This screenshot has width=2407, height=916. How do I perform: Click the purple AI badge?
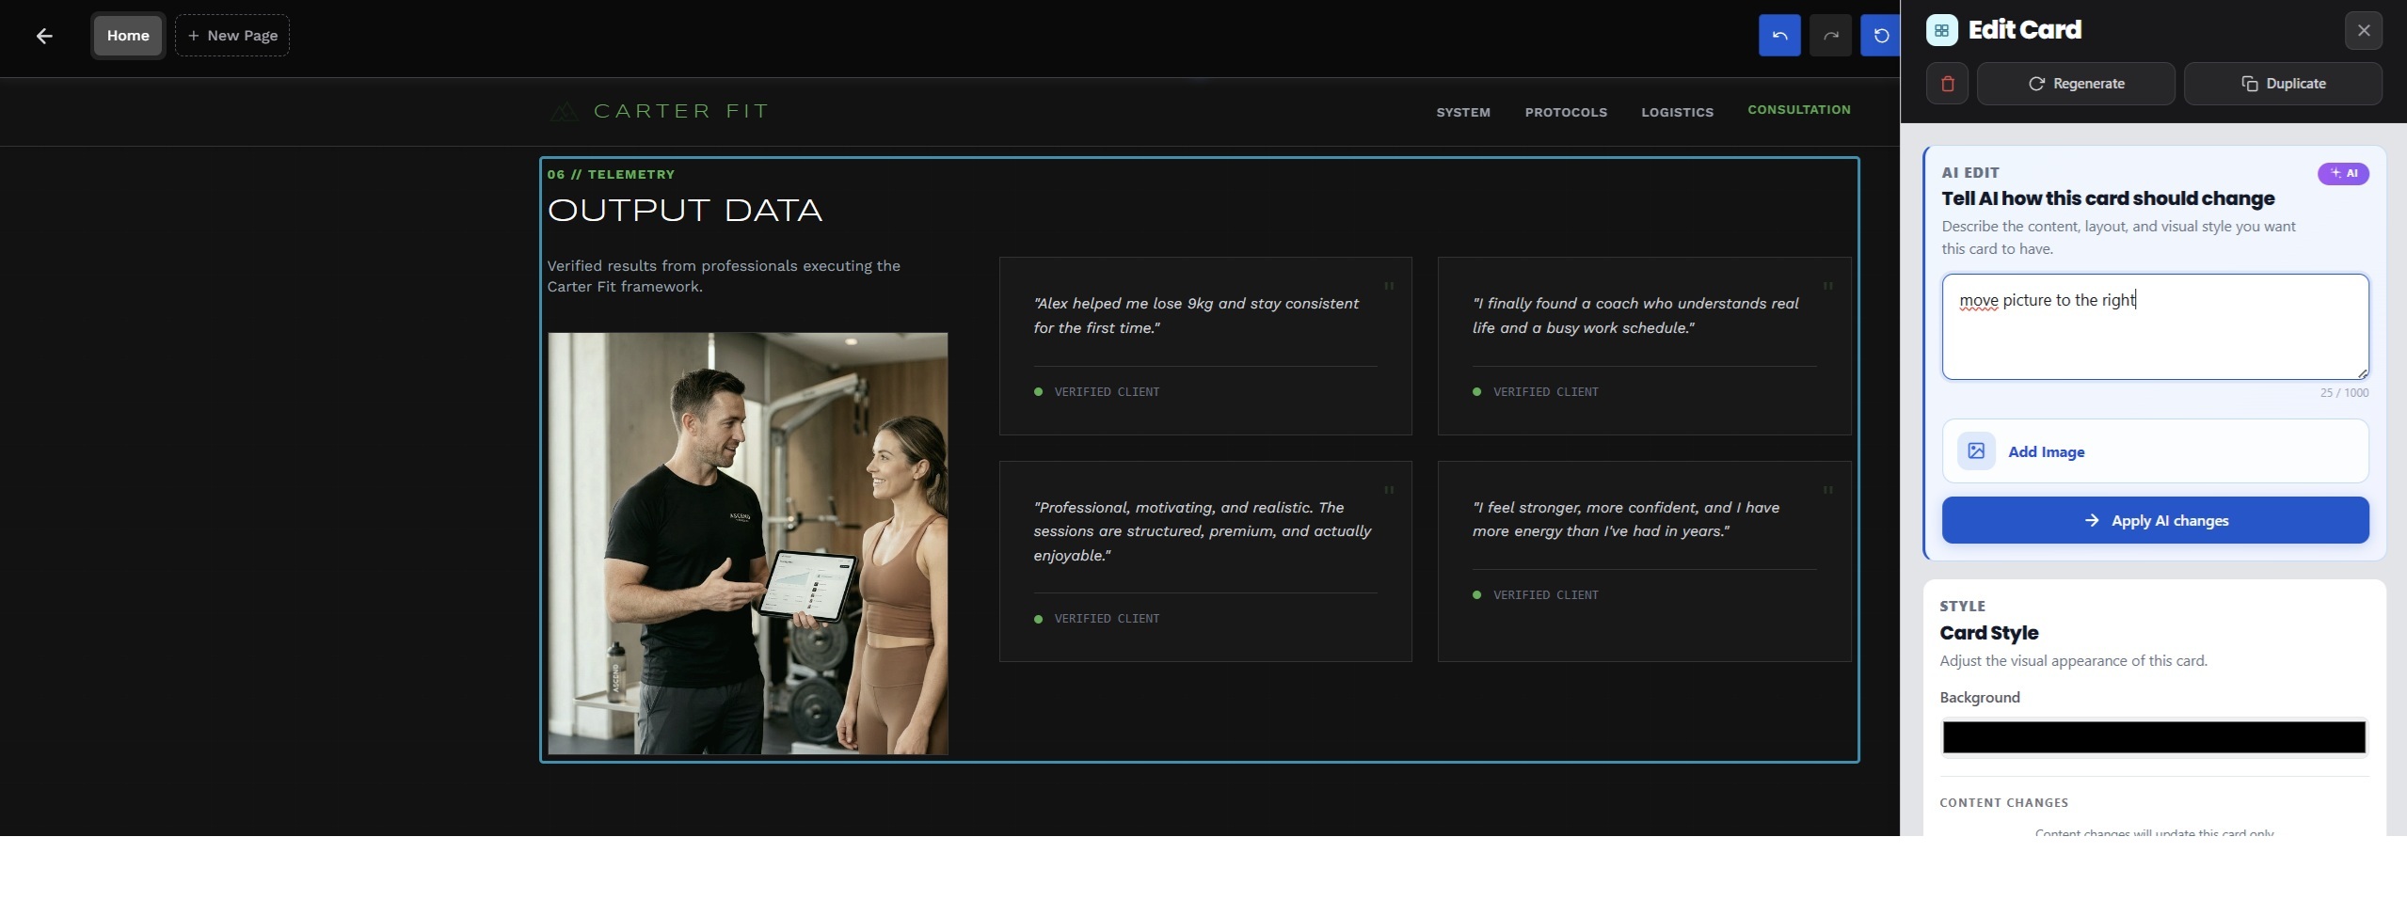pos(2342,173)
